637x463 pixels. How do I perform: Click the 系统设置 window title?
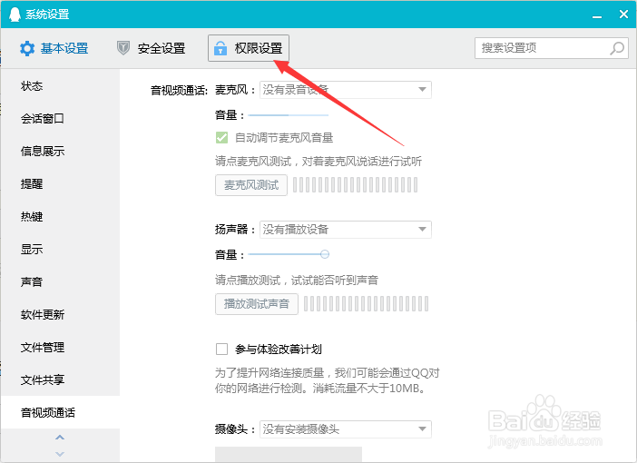pyautogui.click(x=47, y=15)
